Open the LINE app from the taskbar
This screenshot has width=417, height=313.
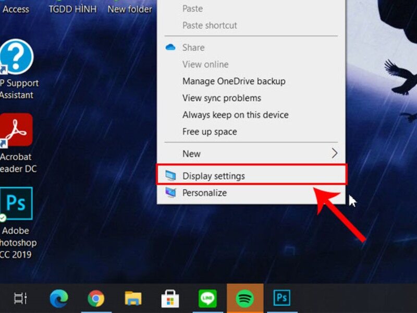pos(207,298)
